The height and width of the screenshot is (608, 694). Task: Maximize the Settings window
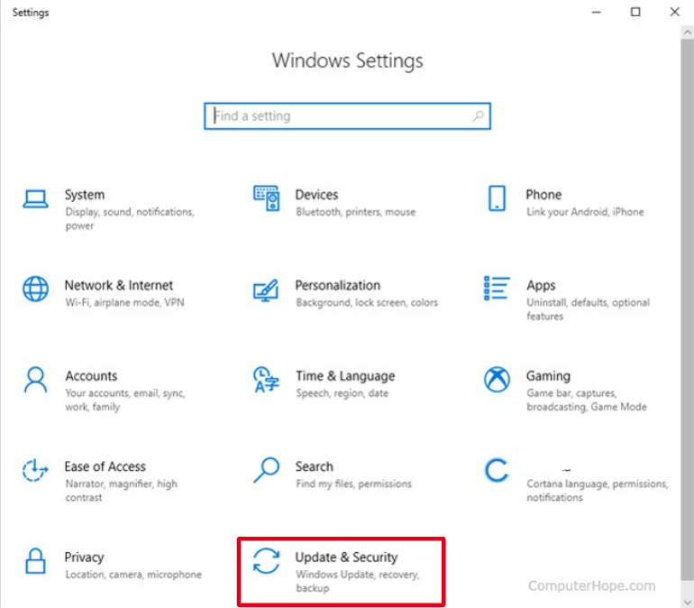coord(635,12)
